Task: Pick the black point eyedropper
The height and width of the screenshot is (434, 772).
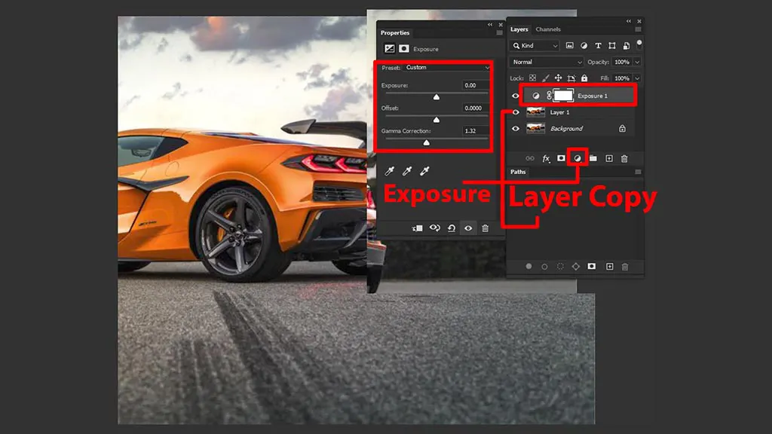Action: pyautogui.click(x=390, y=171)
